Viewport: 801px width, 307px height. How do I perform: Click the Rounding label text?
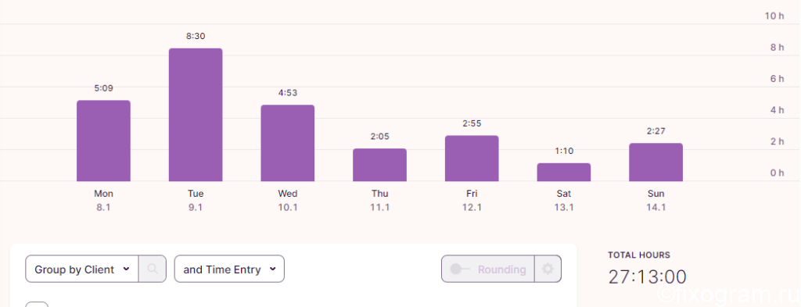click(x=501, y=270)
